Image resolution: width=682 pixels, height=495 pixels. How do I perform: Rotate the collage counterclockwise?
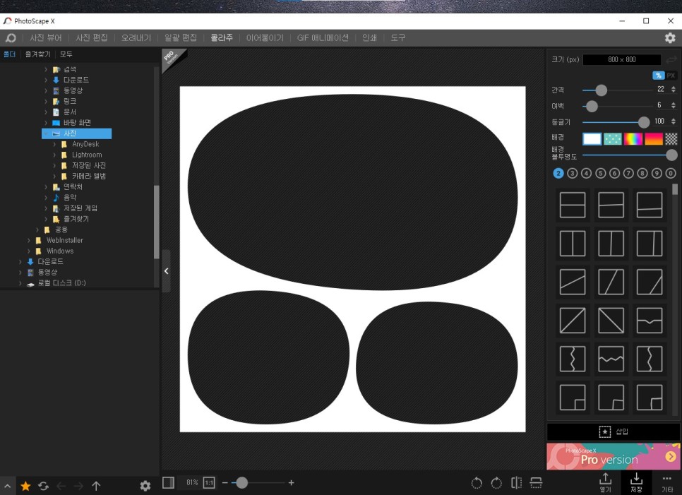coord(477,483)
